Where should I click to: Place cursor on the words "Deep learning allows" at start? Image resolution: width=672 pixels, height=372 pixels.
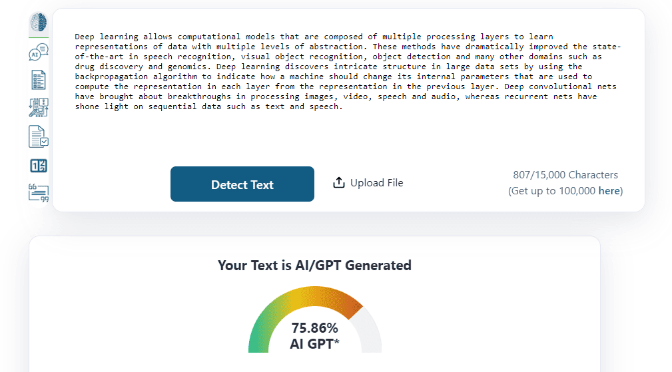123,37
